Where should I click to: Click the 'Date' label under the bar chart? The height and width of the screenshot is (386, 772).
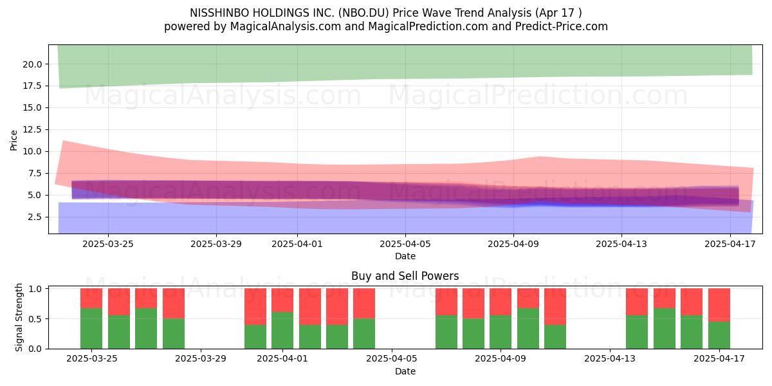point(405,371)
